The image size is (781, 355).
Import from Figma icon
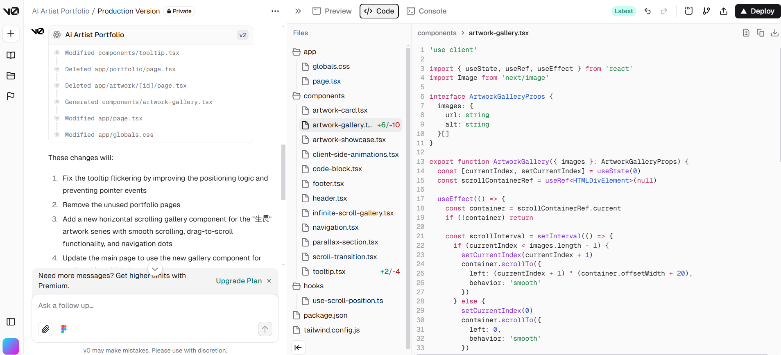(x=64, y=329)
